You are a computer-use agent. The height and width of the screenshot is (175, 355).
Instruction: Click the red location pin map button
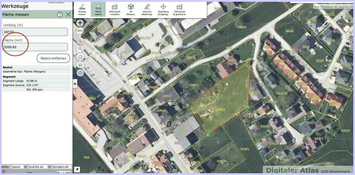pyautogui.click(x=80, y=41)
